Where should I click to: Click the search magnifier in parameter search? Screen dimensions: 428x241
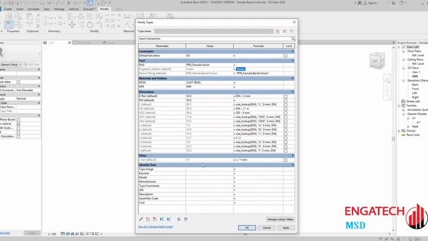point(293,39)
